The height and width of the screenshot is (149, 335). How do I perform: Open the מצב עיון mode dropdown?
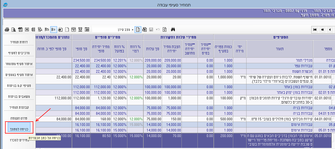tap(132, 29)
